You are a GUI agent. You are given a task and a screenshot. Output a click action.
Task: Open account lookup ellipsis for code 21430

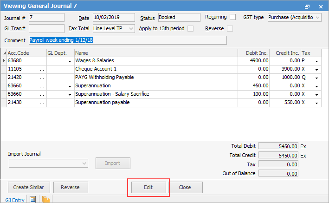(42, 103)
